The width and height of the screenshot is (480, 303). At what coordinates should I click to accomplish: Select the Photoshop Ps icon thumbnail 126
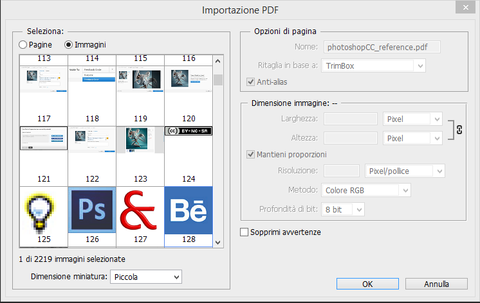(x=92, y=217)
